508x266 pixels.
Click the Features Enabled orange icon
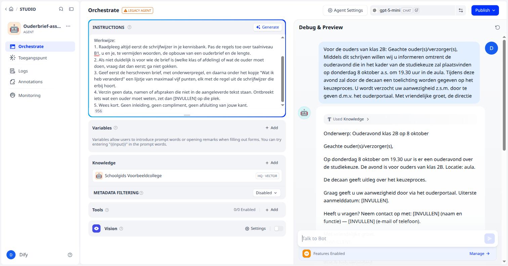pyautogui.click(x=306, y=254)
